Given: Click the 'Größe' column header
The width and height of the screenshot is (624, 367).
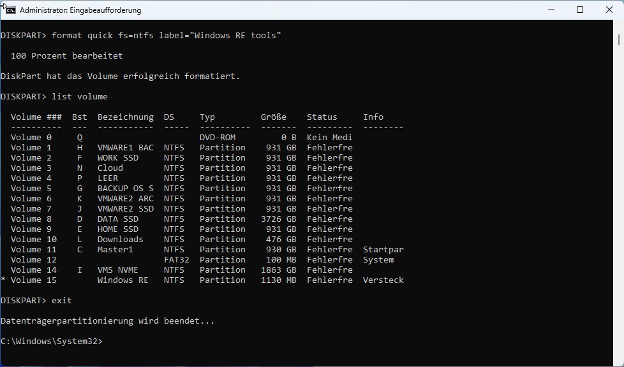Looking at the screenshot, I should tap(273, 117).
